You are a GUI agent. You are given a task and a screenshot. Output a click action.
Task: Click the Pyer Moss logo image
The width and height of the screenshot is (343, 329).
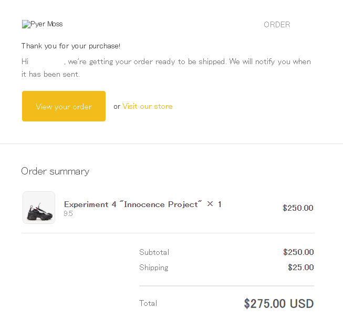pos(42,24)
